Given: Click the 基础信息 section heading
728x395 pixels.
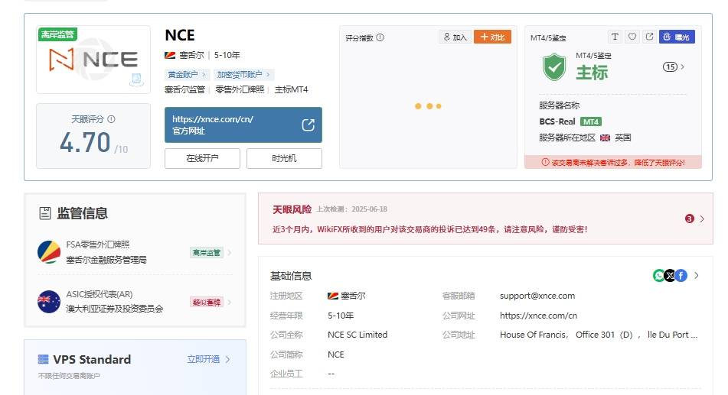Looking at the screenshot, I should 291,277.
